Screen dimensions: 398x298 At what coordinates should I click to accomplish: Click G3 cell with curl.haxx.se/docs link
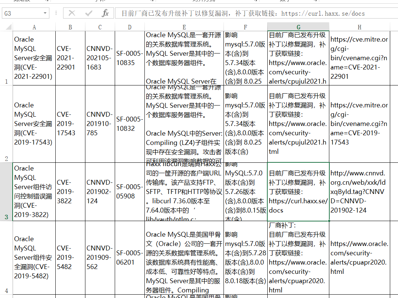click(x=298, y=192)
